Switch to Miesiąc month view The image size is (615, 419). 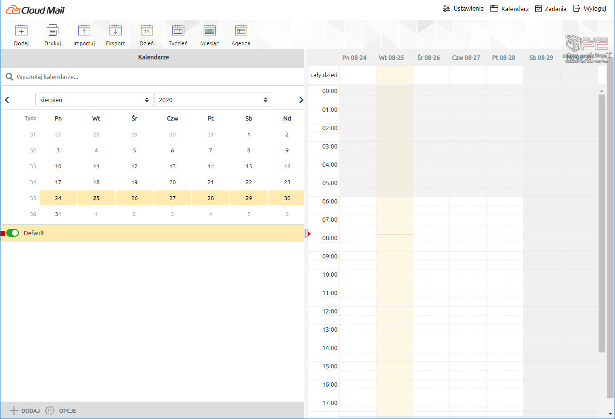pyautogui.click(x=210, y=31)
